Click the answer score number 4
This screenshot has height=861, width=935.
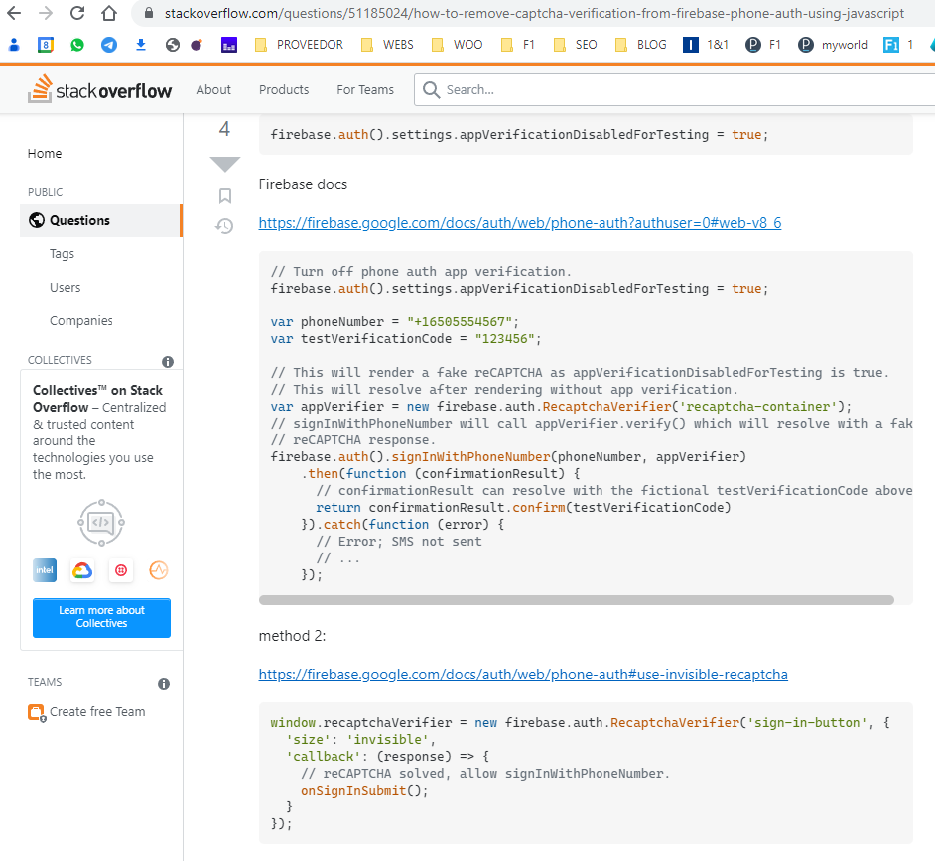[x=224, y=129]
